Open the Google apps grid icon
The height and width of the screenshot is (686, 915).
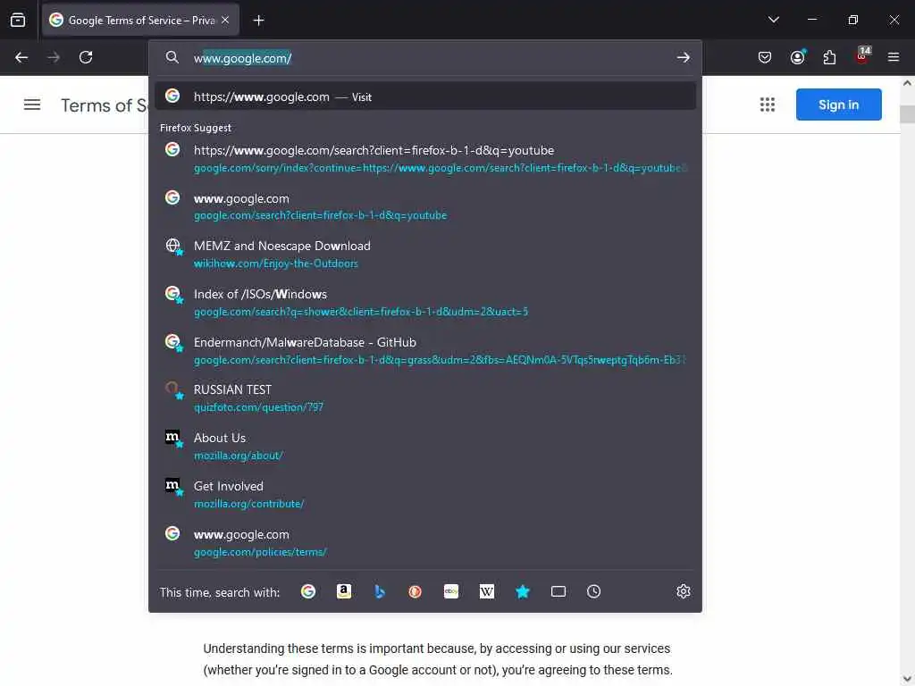point(768,105)
